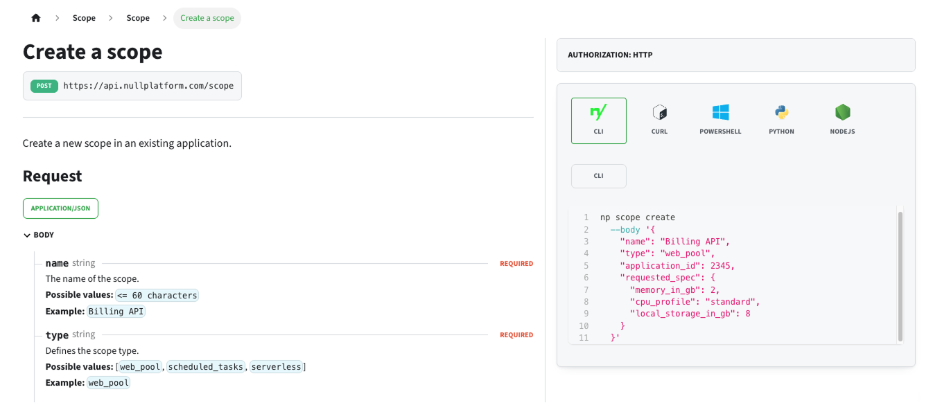The height and width of the screenshot is (403, 933).
Task: Switch to the cURL code sample
Action: click(659, 119)
